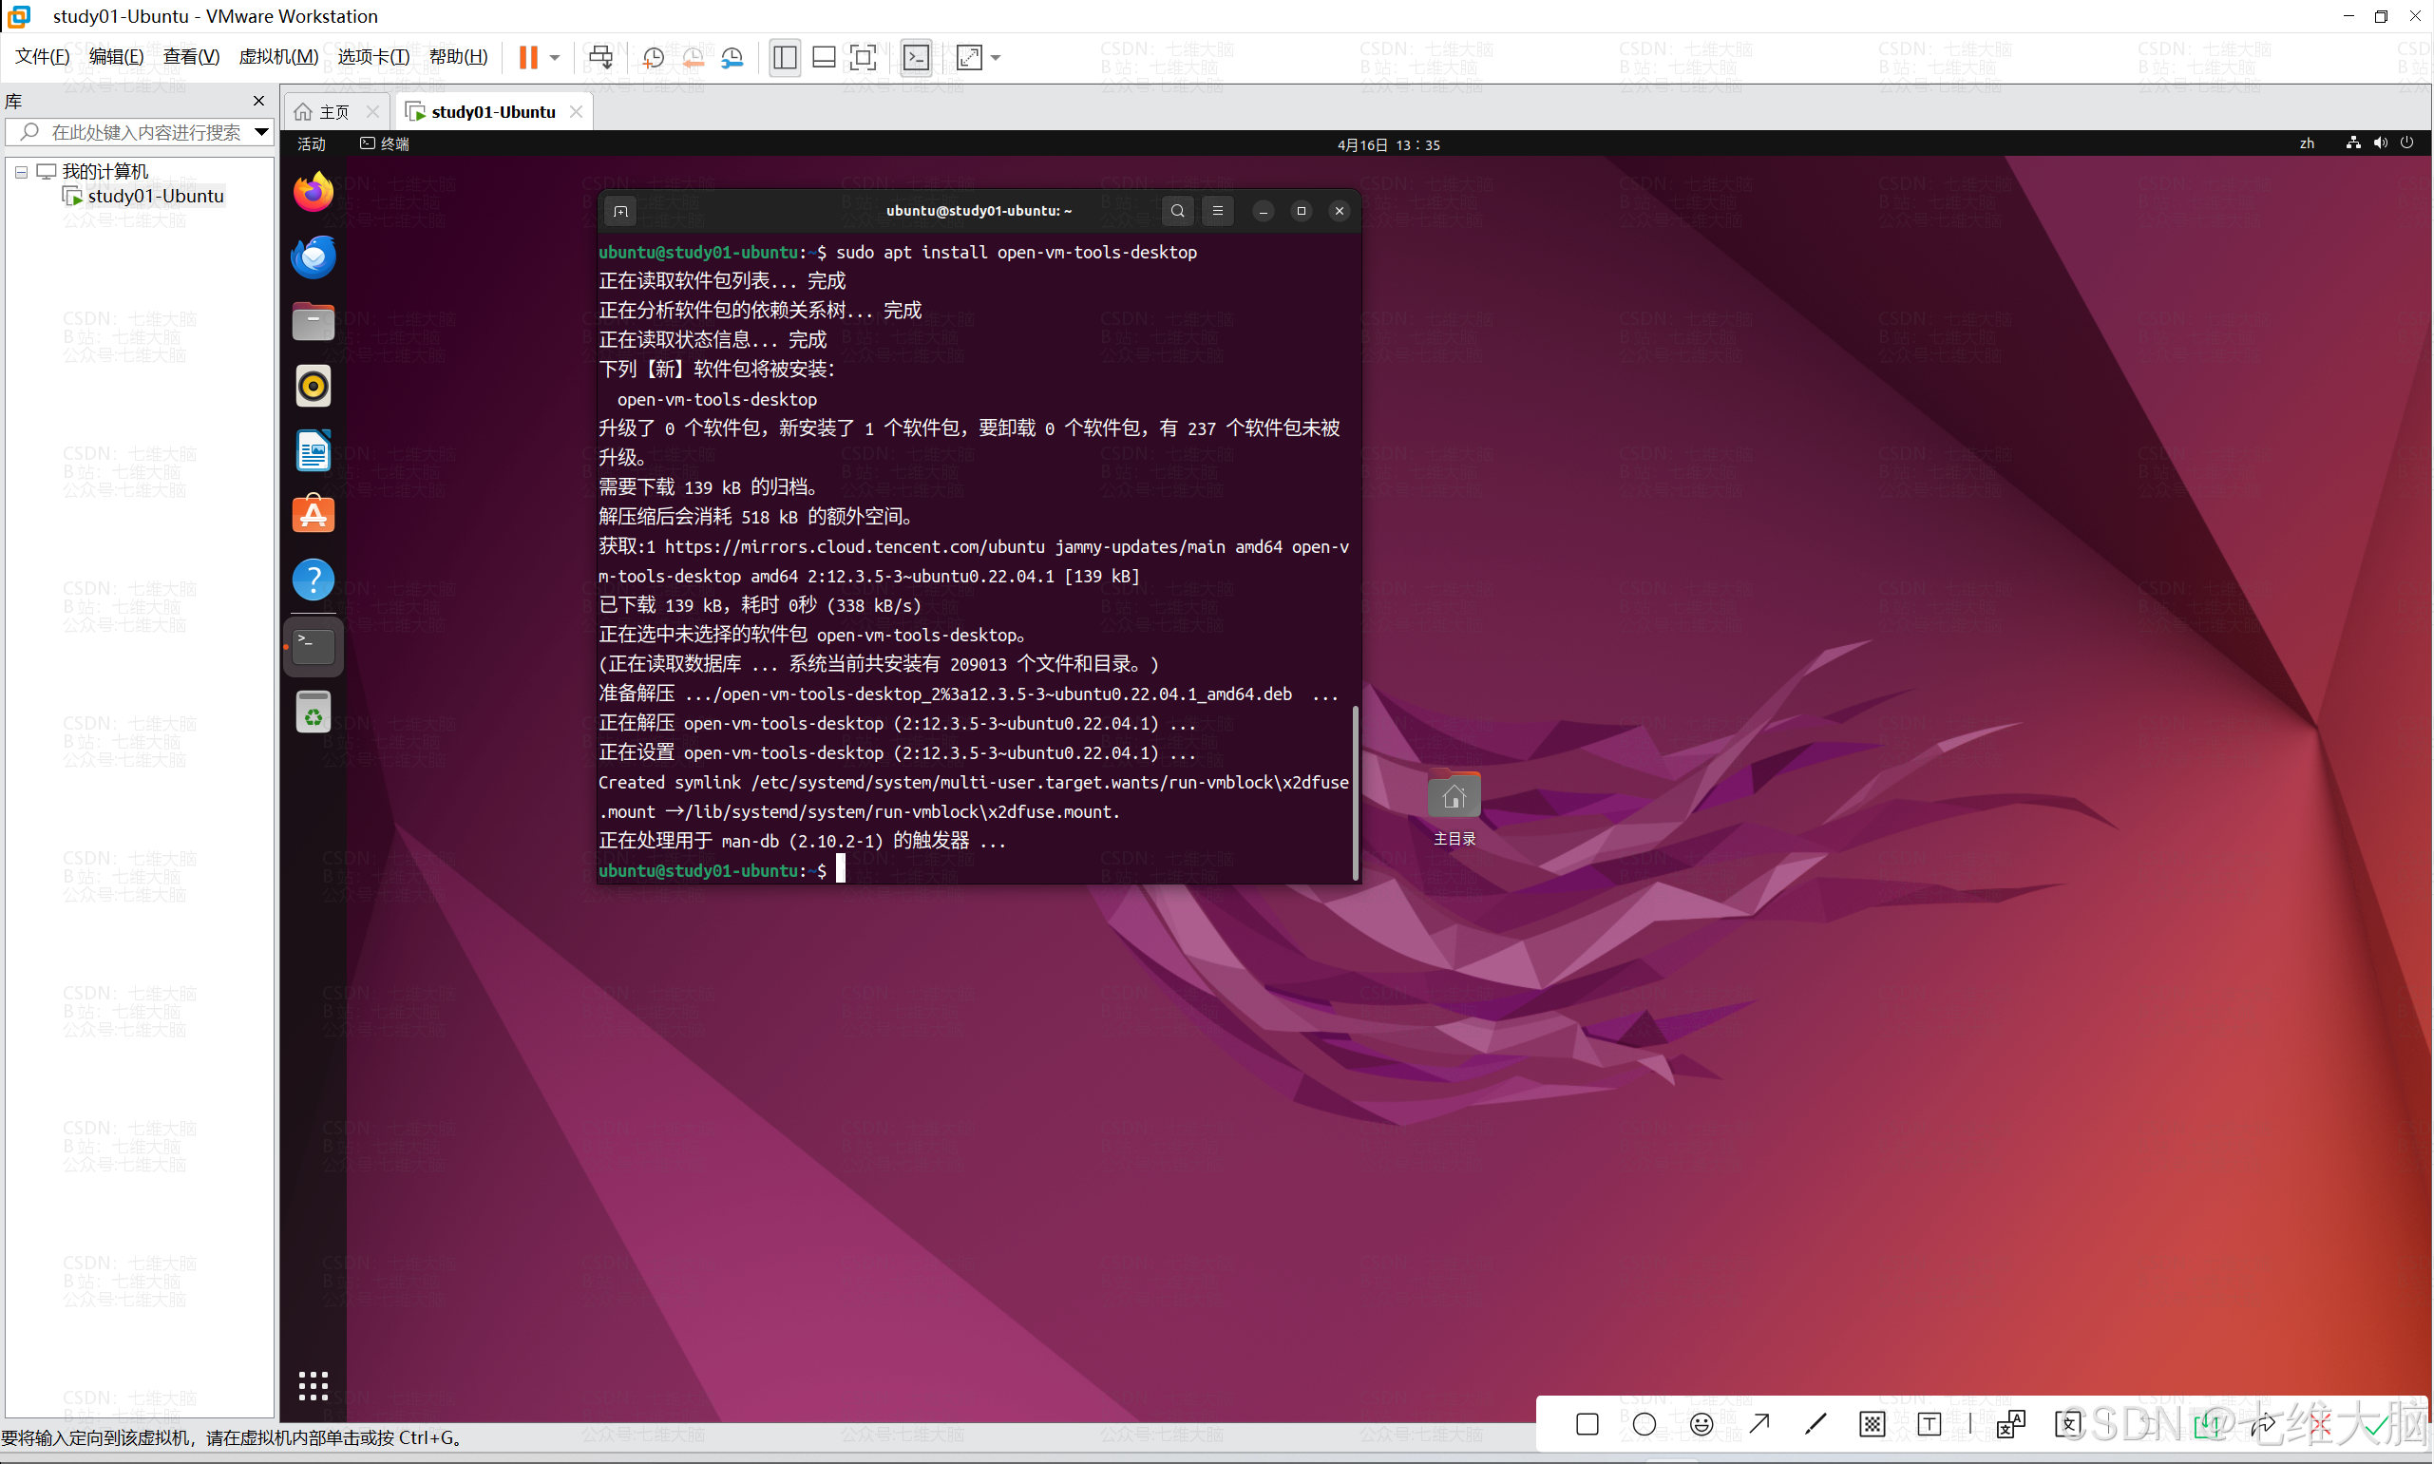The image size is (2434, 1464).
Task: Expand the stretch guest display dropdown arrow
Action: pyautogui.click(x=996, y=57)
